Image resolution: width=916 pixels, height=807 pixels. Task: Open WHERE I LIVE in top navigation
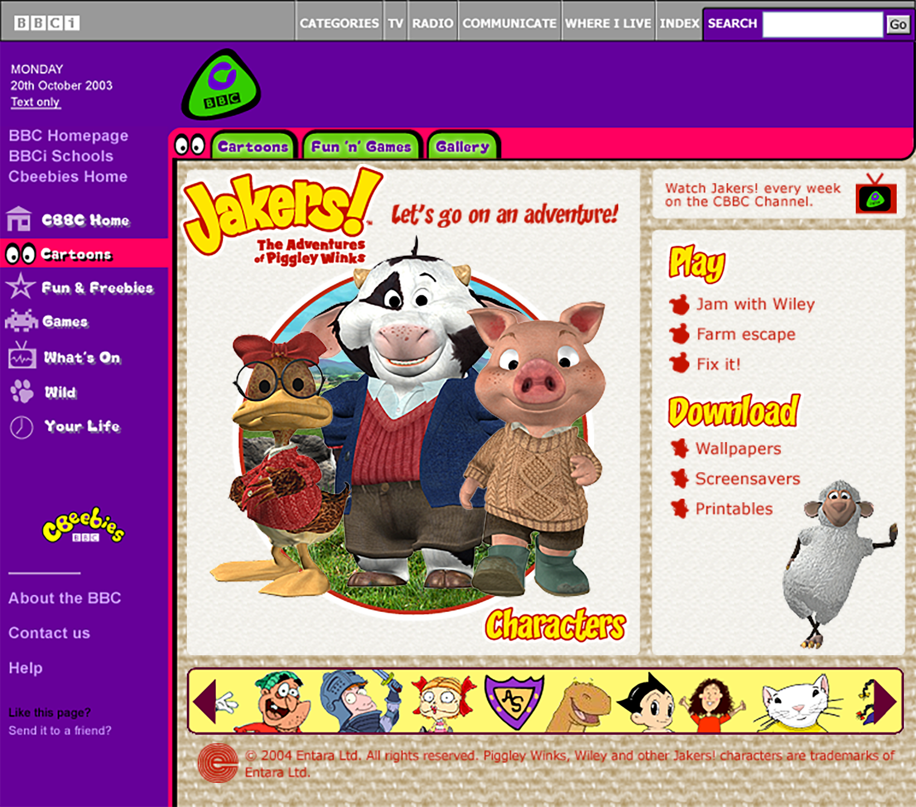608,23
